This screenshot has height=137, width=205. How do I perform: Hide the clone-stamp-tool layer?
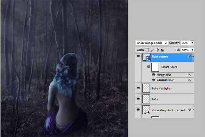coord(138,110)
